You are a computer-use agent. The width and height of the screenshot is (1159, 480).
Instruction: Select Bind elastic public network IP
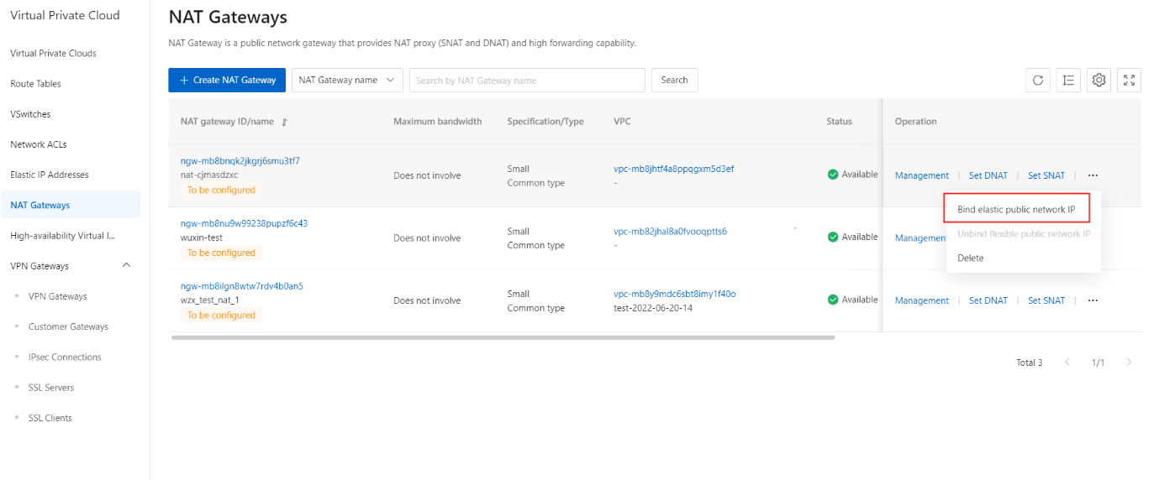coord(1016,209)
